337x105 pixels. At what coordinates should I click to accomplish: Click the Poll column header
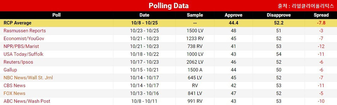(x=56, y=15)
